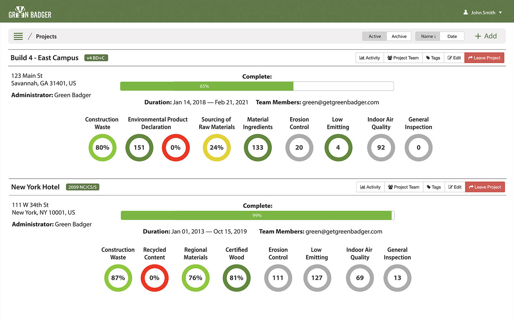Click the Certified Wood label
514x321 pixels.
tap(237, 254)
